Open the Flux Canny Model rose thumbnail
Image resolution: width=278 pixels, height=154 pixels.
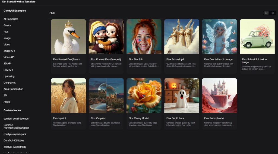tap(144, 96)
